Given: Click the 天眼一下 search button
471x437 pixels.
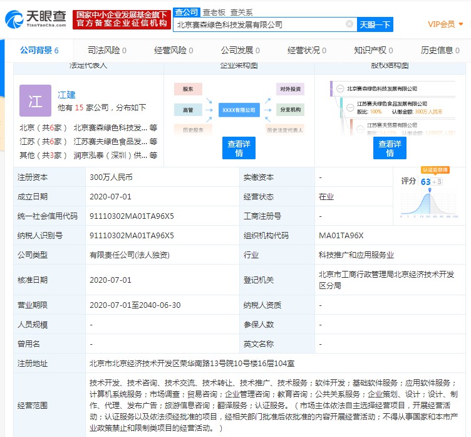Looking at the screenshot, I should (375, 24).
